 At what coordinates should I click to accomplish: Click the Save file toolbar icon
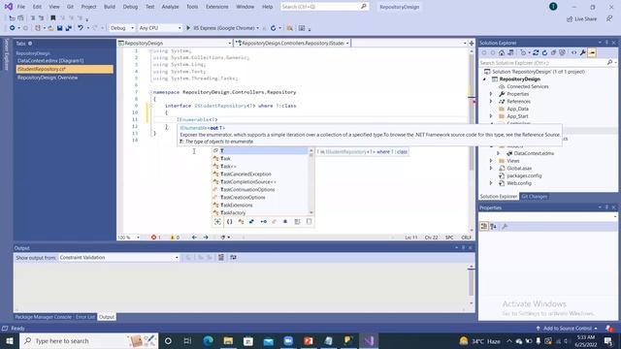[60, 28]
